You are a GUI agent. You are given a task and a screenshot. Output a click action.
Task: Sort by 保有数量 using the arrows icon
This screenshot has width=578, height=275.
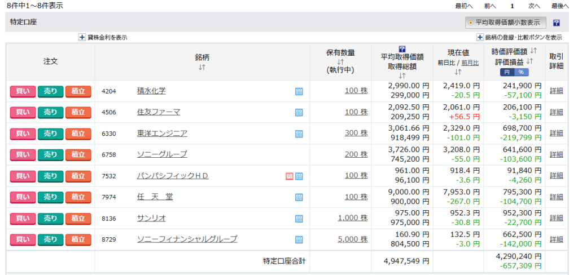pos(340,62)
